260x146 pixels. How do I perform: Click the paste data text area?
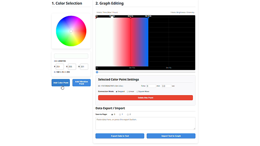(145, 123)
